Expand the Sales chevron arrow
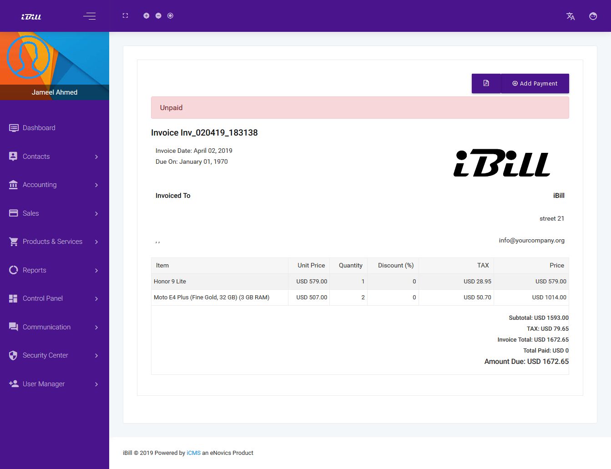611x469 pixels. (96, 214)
